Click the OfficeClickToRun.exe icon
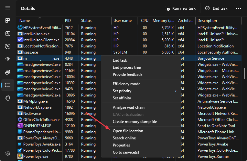 coord(20,119)
